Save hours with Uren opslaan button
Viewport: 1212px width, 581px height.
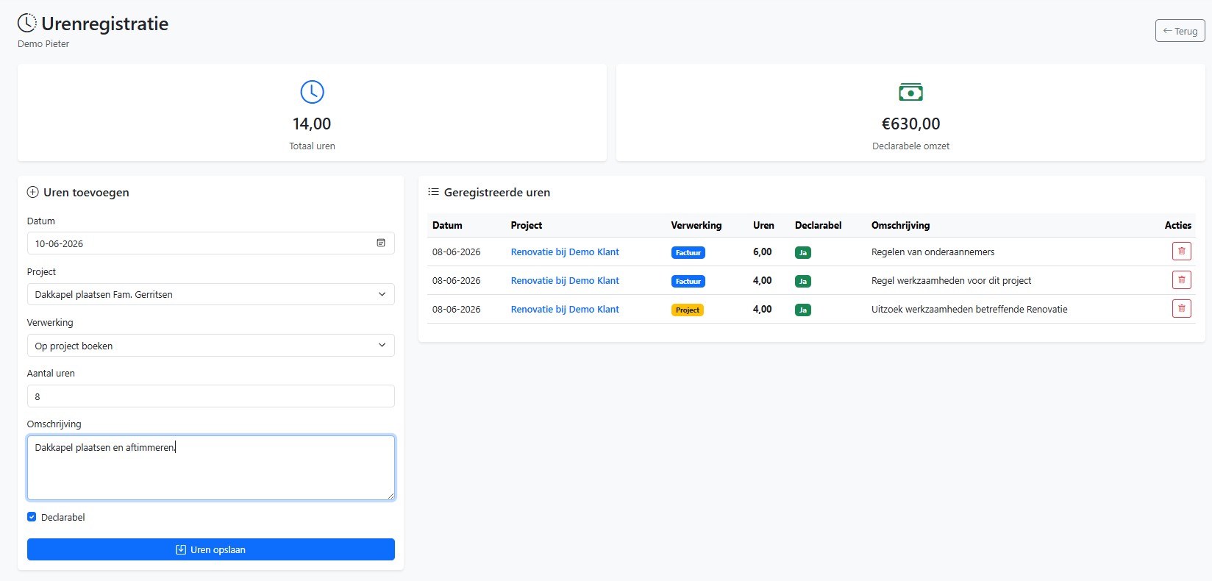click(211, 549)
